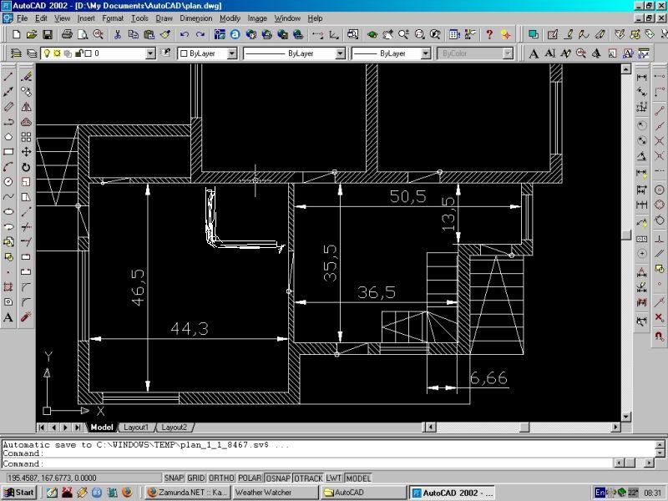Screen dimensions: 668x501
Task: Select the Rotate tool
Action: (x=27, y=167)
